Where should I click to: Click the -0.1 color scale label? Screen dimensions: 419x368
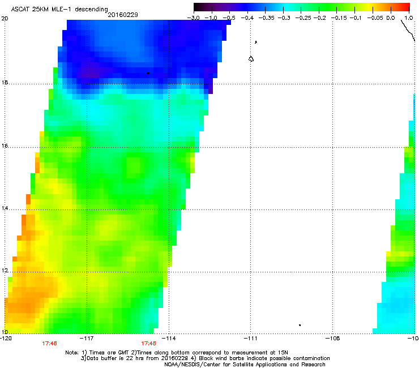[x=356, y=18]
